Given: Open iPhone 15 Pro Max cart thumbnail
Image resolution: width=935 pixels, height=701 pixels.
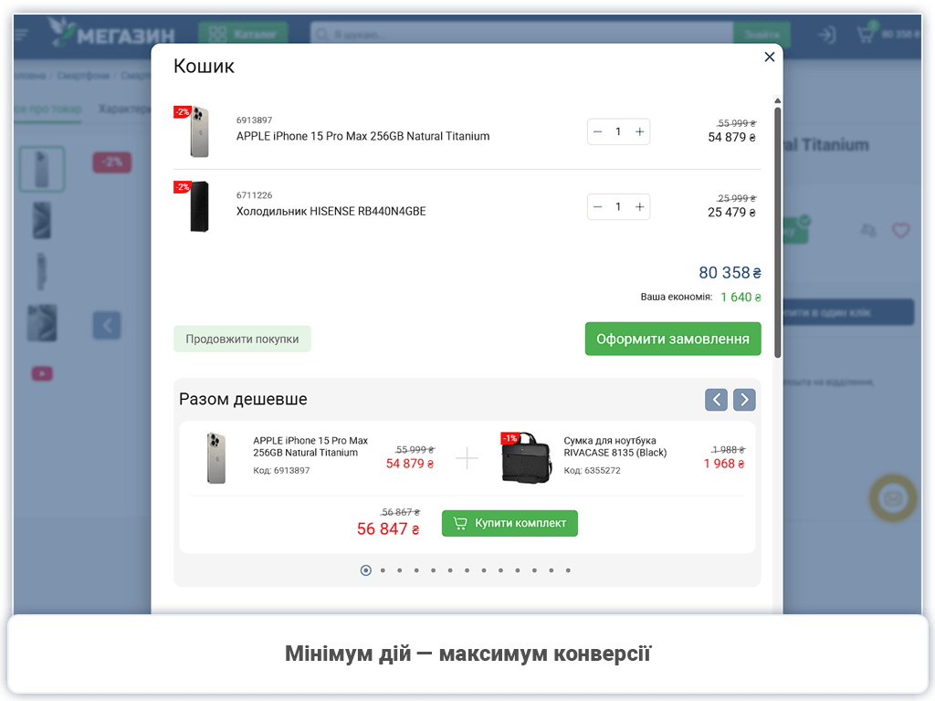Looking at the screenshot, I should point(199,131).
